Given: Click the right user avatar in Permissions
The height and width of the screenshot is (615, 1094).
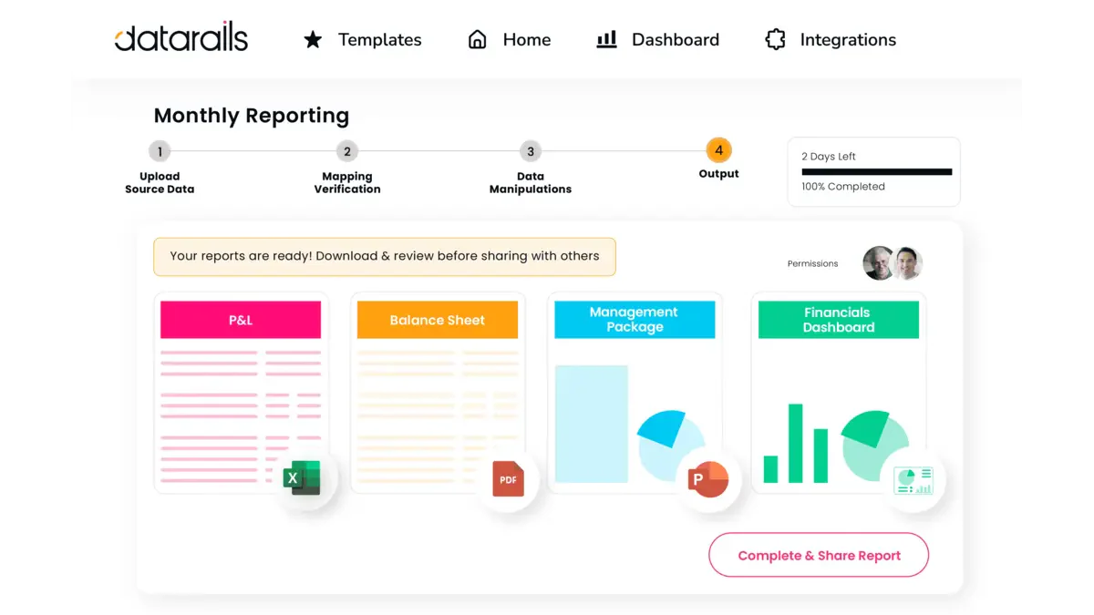Looking at the screenshot, I should 908,263.
